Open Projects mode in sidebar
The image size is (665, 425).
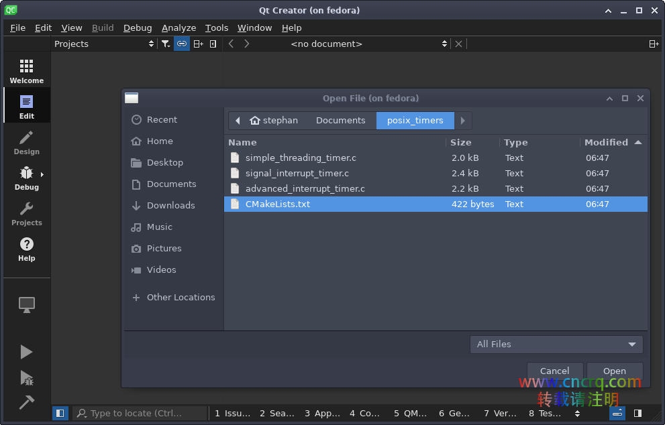coord(26,213)
